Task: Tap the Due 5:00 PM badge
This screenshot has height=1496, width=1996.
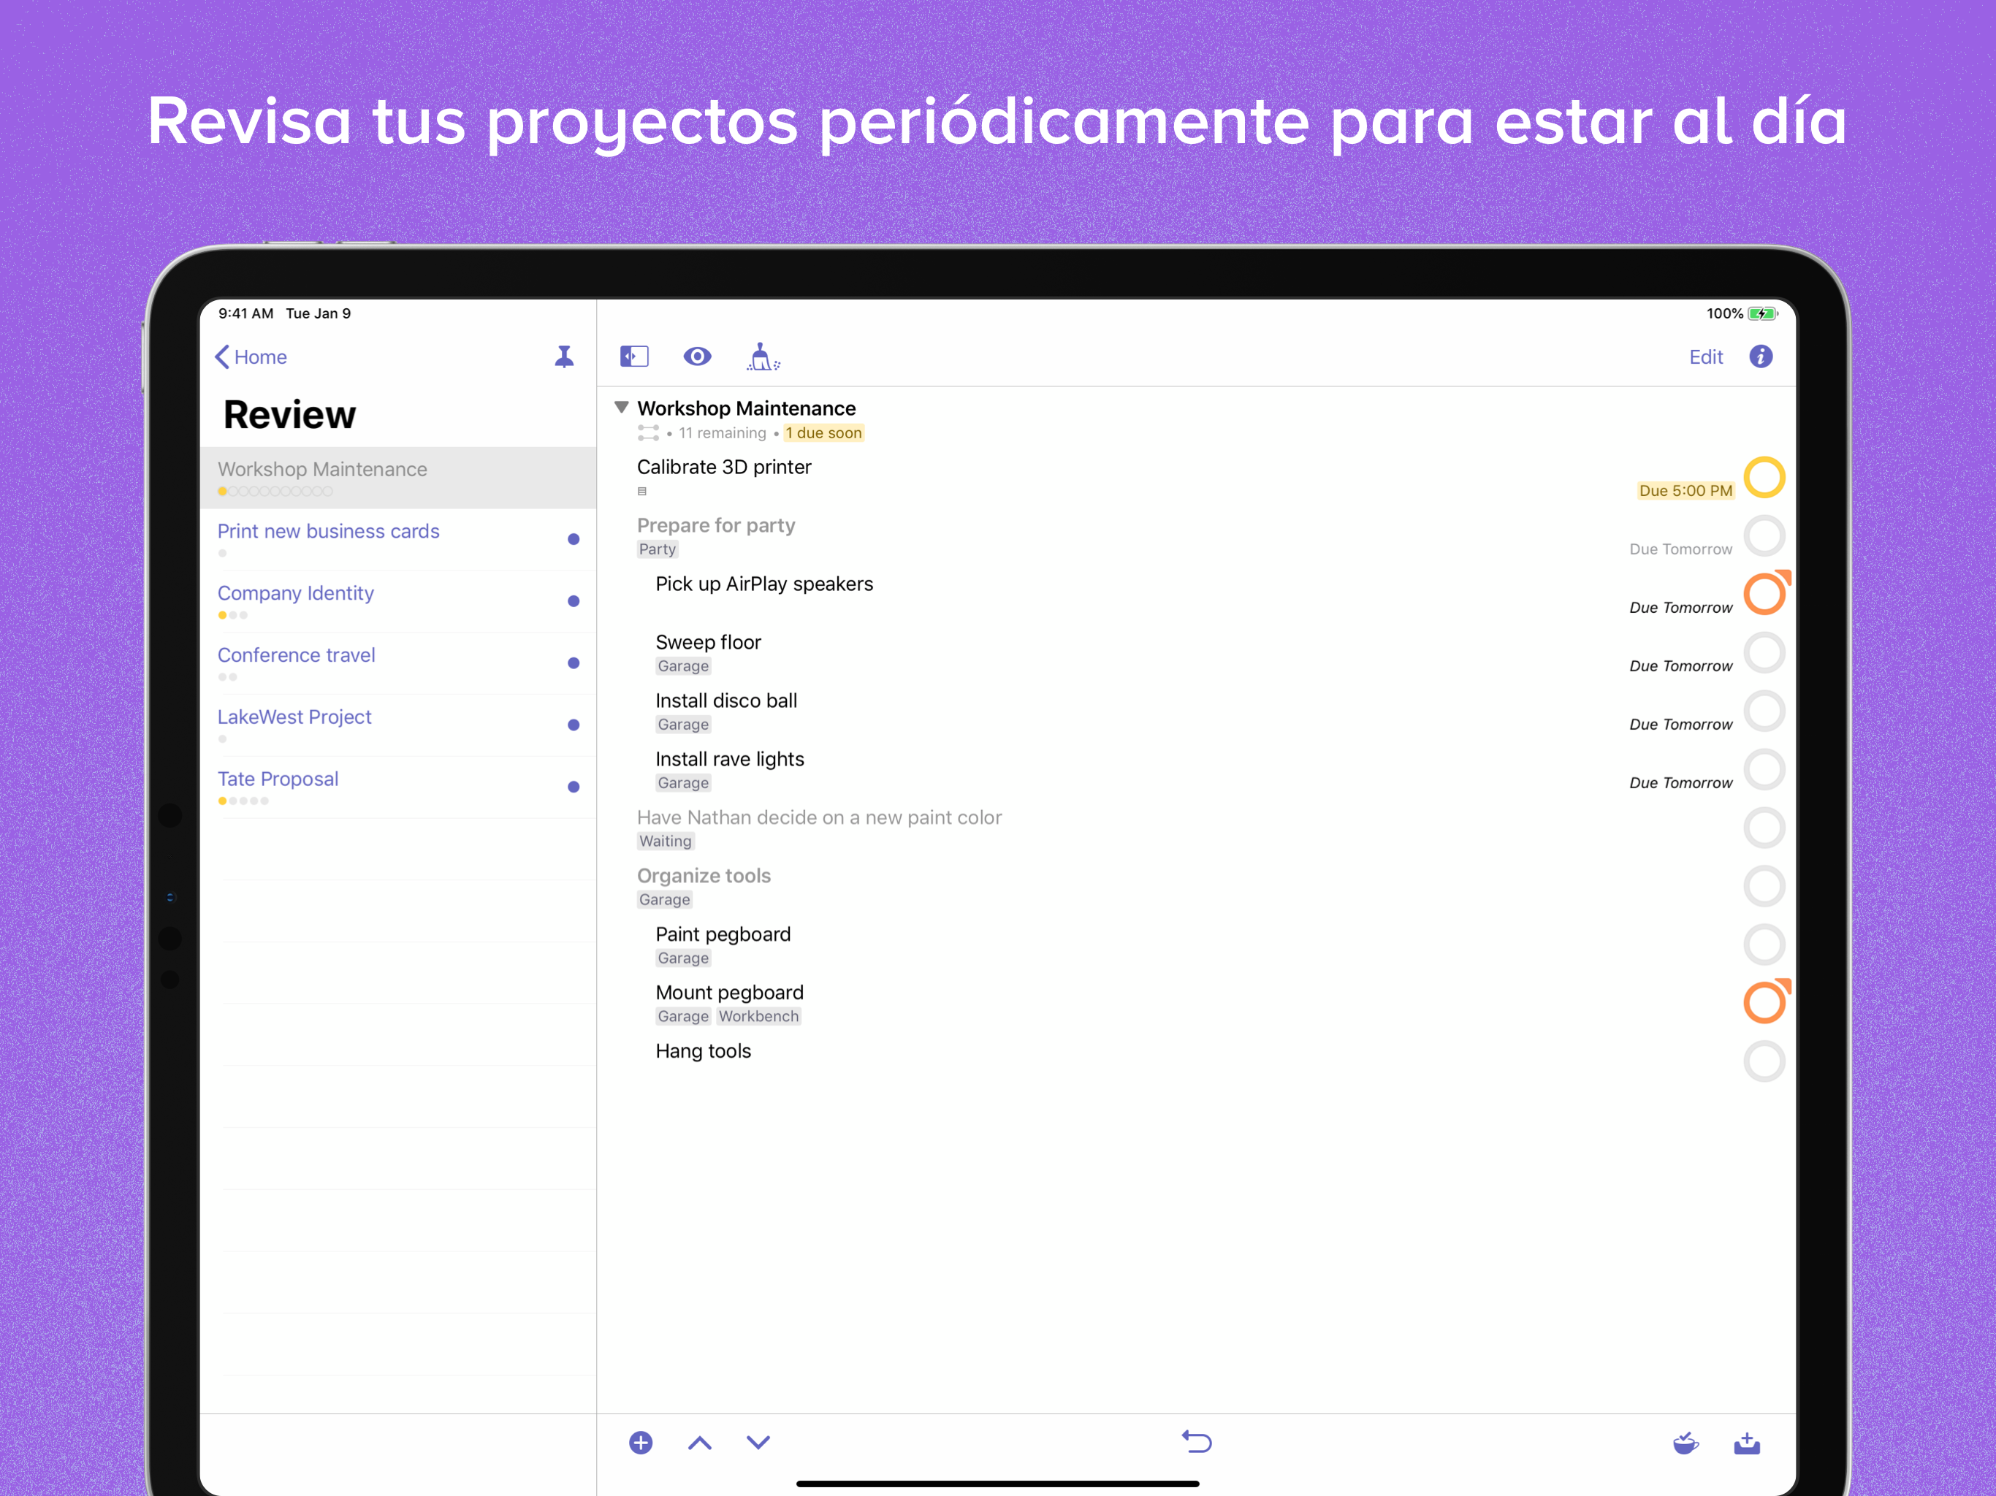Action: click(x=1685, y=490)
